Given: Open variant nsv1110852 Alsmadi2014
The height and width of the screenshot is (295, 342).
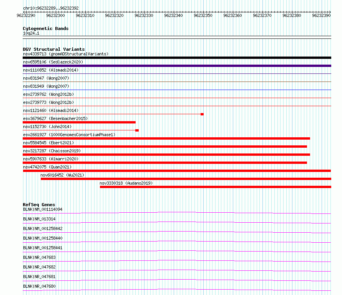Looking at the screenshot, I should coord(51,70).
